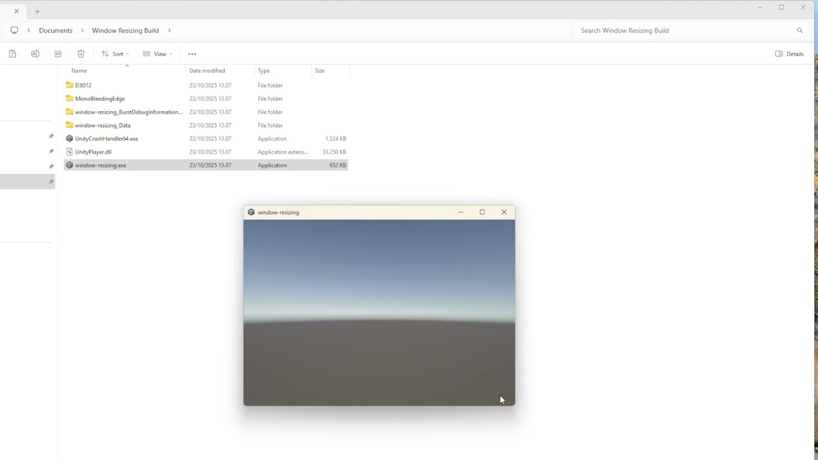Open the Sort dropdown
This screenshot has height=460, width=818.
tap(114, 54)
